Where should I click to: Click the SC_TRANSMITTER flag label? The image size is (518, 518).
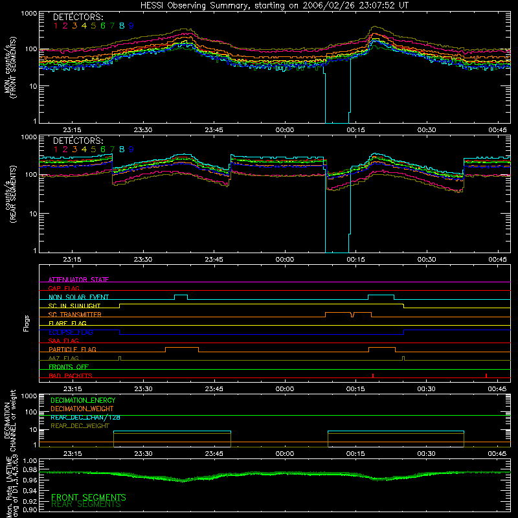(75, 314)
